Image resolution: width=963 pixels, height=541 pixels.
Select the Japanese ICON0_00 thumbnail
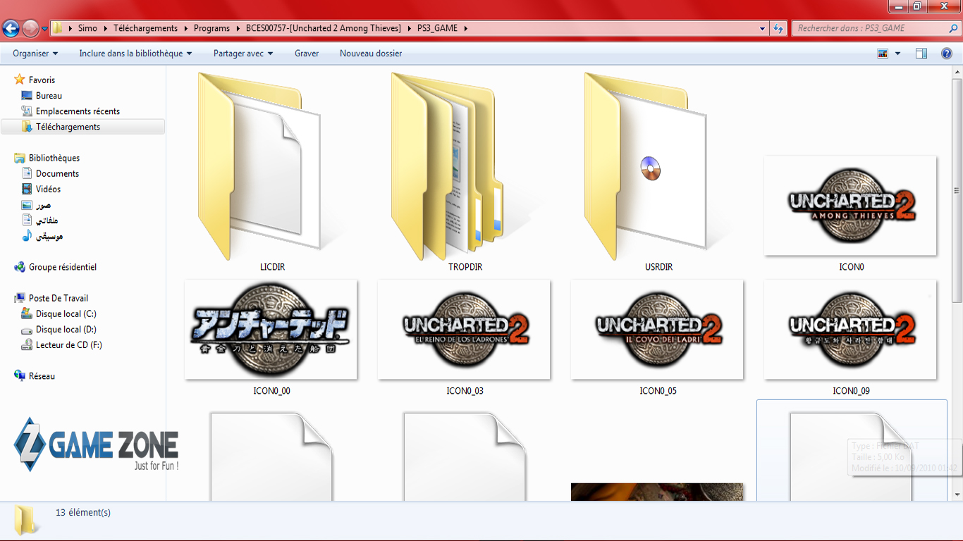[271, 330]
